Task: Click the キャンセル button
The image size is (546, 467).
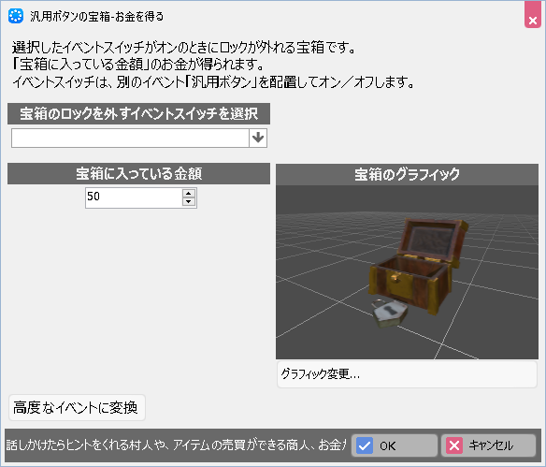Action: coord(488,445)
